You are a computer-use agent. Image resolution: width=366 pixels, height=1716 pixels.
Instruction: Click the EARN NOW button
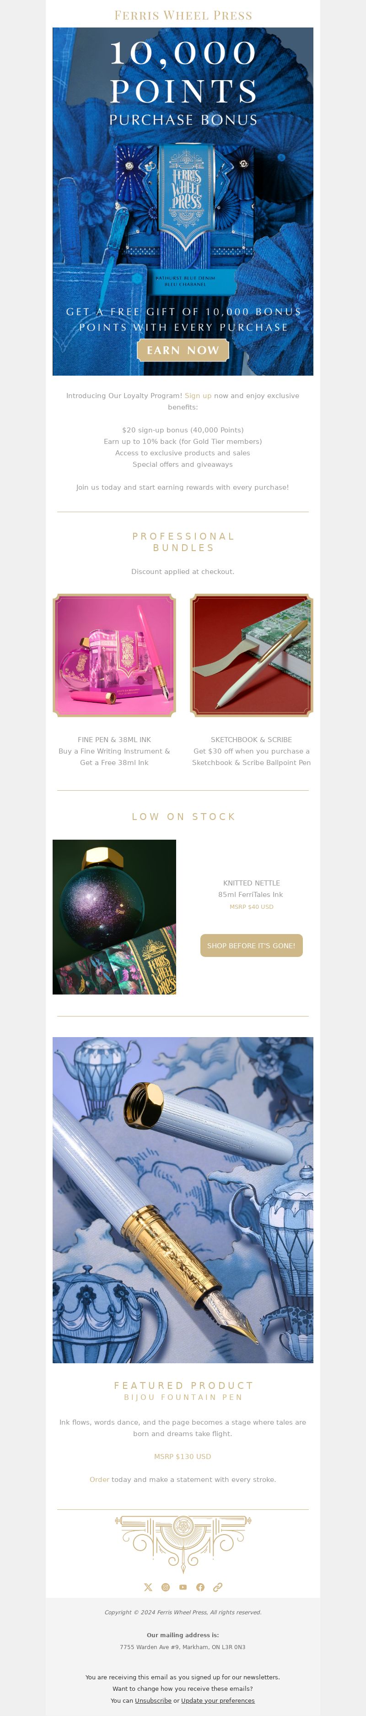pos(183,350)
